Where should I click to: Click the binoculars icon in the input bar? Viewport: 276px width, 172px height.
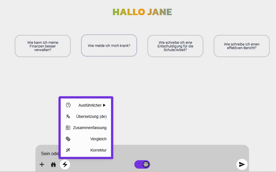(x=53, y=164)
